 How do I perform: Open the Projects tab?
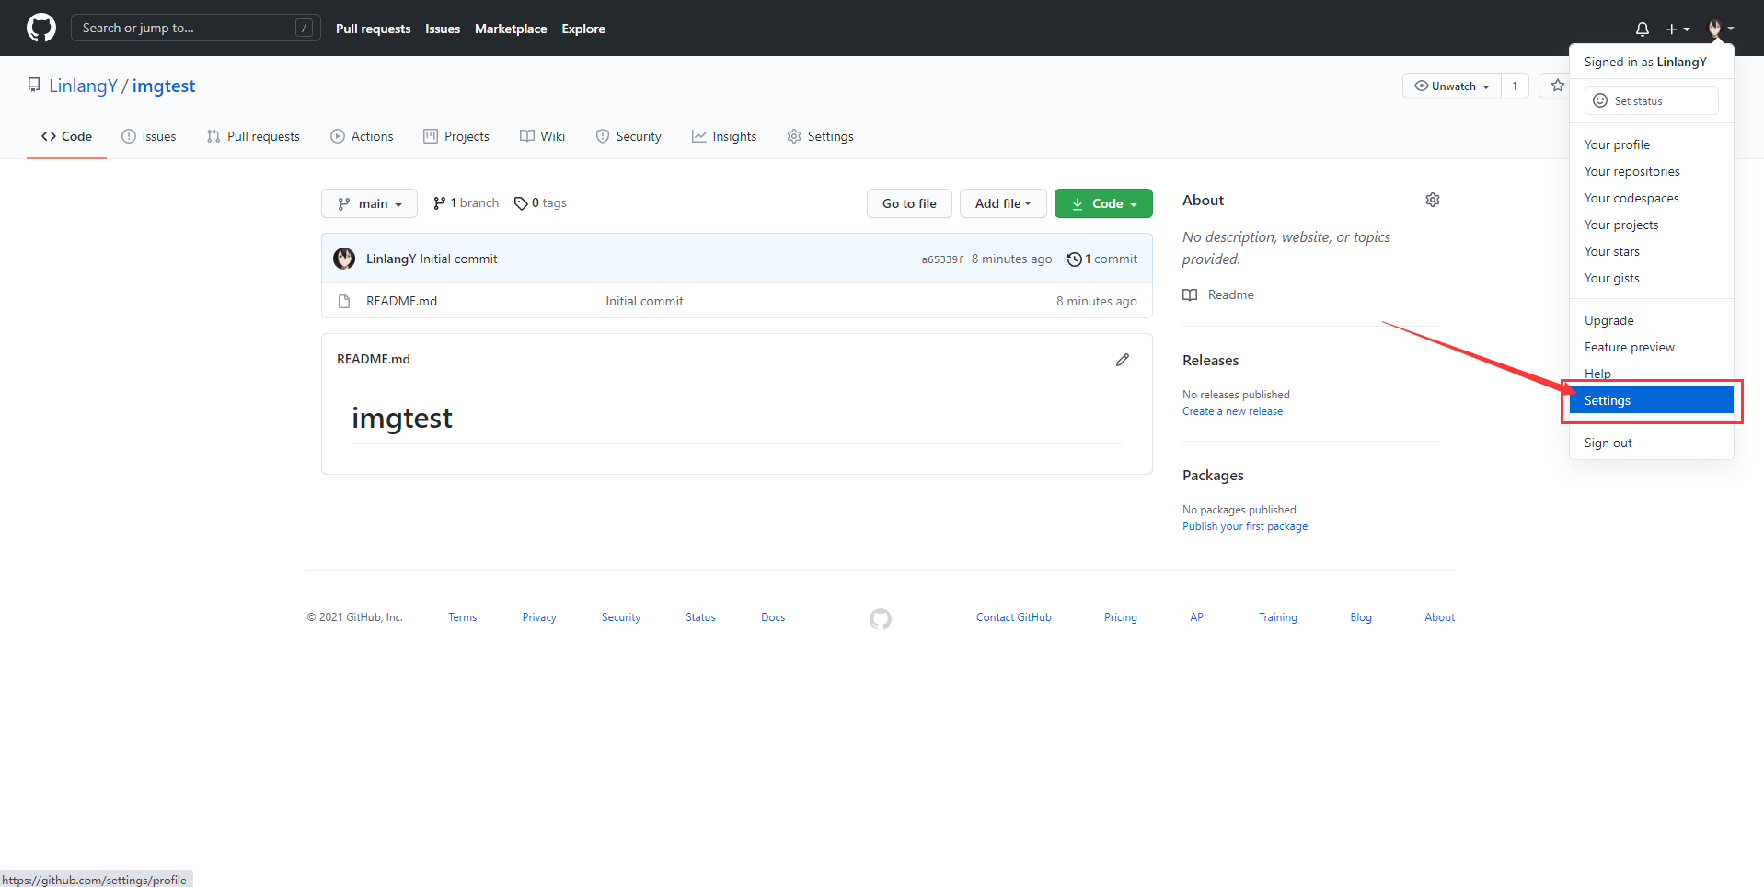pos(456,136)
